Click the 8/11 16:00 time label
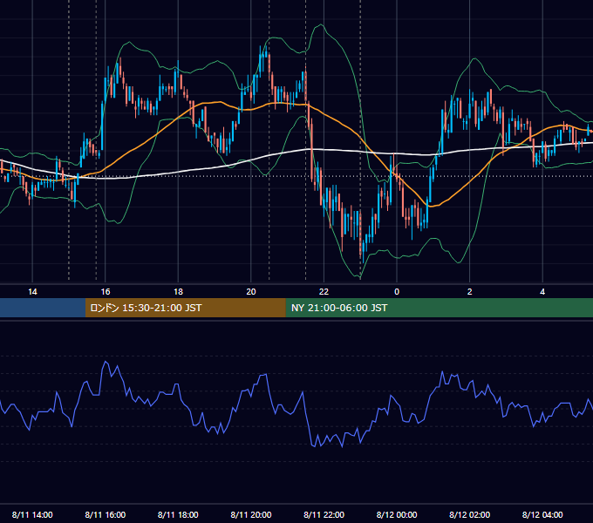 coord(106,514)
